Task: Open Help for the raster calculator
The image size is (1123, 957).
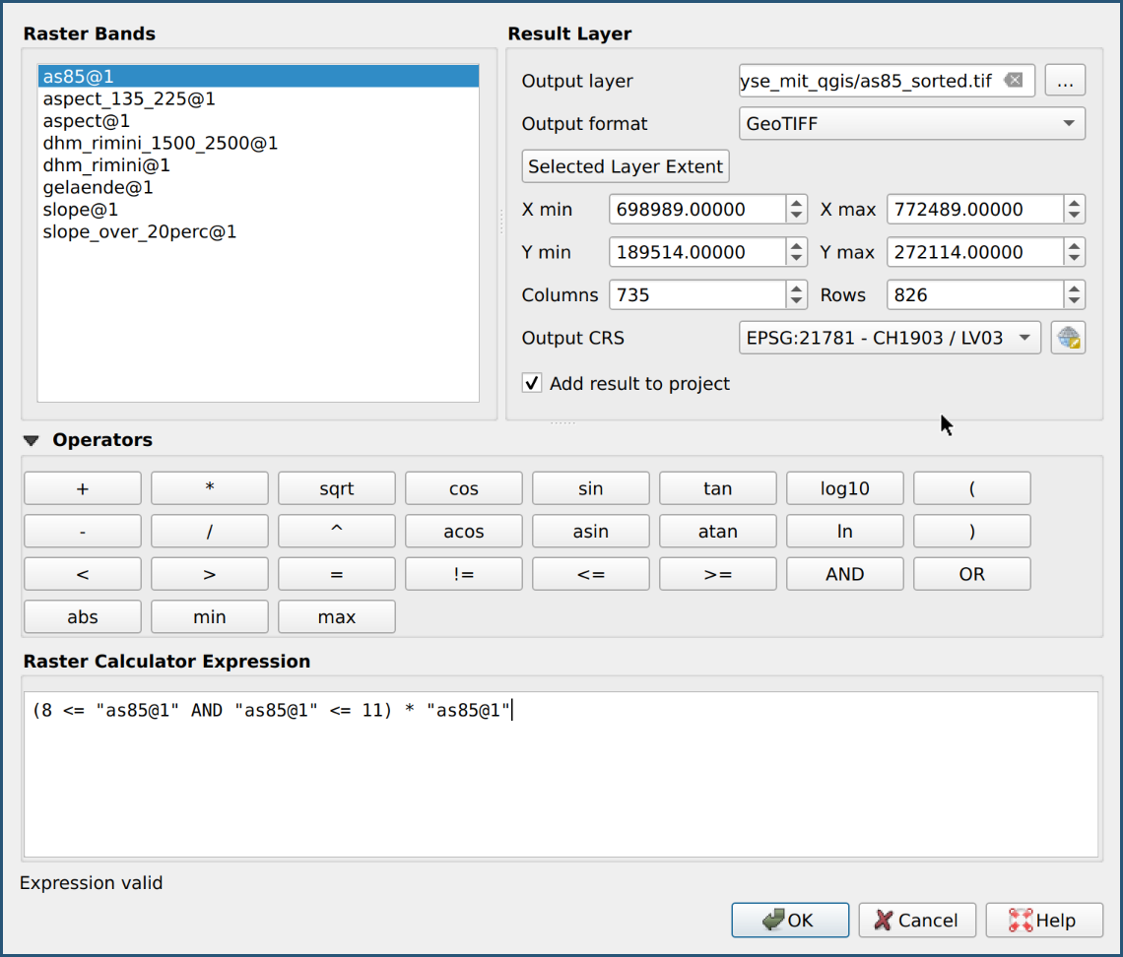Action: tap(1043, 921)
